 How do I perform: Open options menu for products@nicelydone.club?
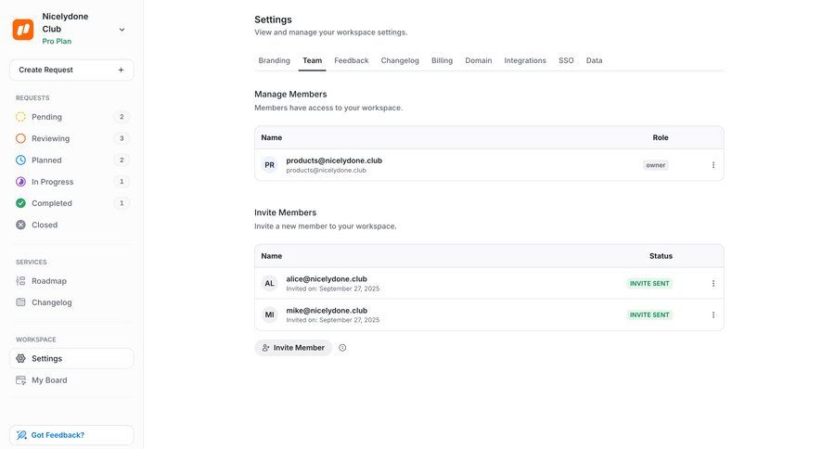click(x=713, y=165)
